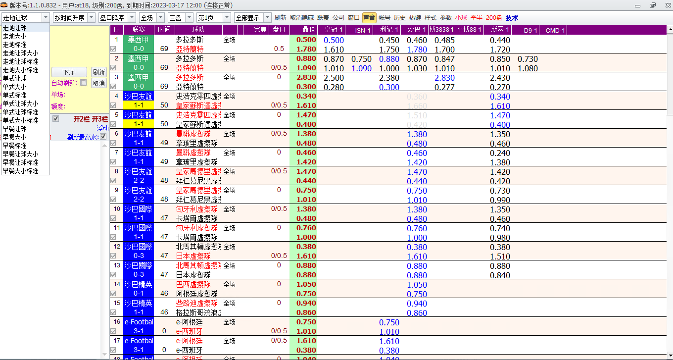This screenshot has width=673, height=360.
Task: Open 公司 from the toolbar
Action: 338,18
